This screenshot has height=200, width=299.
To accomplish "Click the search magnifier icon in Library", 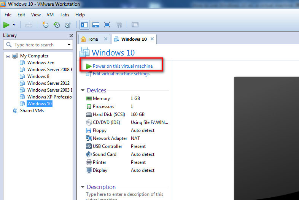I will click(9, 44).
